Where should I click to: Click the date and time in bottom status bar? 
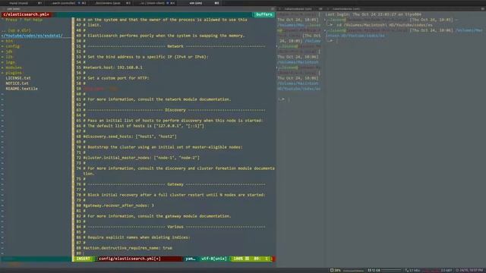[469, 270]
